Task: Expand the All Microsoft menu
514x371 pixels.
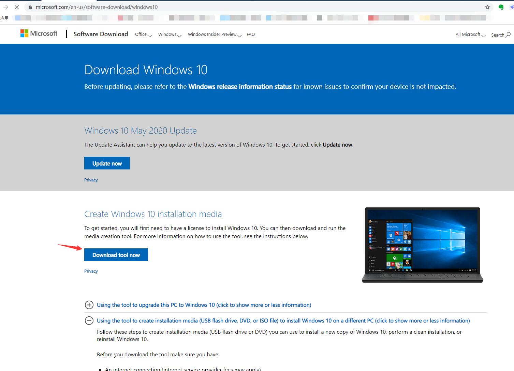Action: click(469, 35)
